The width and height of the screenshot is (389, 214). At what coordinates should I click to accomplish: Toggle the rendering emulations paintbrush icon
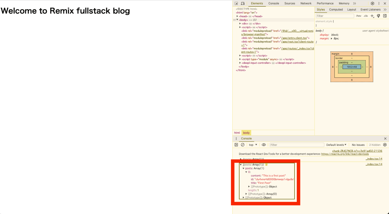(x=378, y=16)
